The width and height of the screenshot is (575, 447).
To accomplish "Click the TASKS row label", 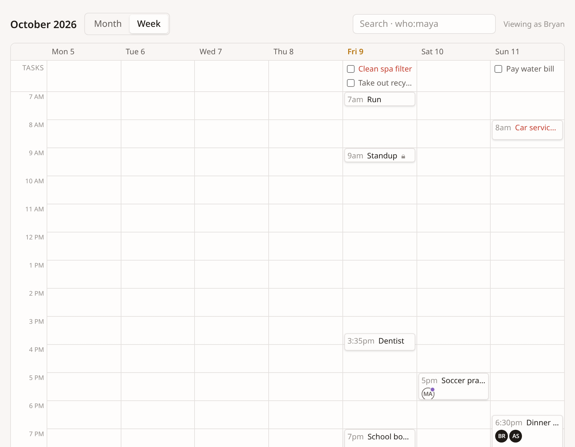I will [33, 68].
